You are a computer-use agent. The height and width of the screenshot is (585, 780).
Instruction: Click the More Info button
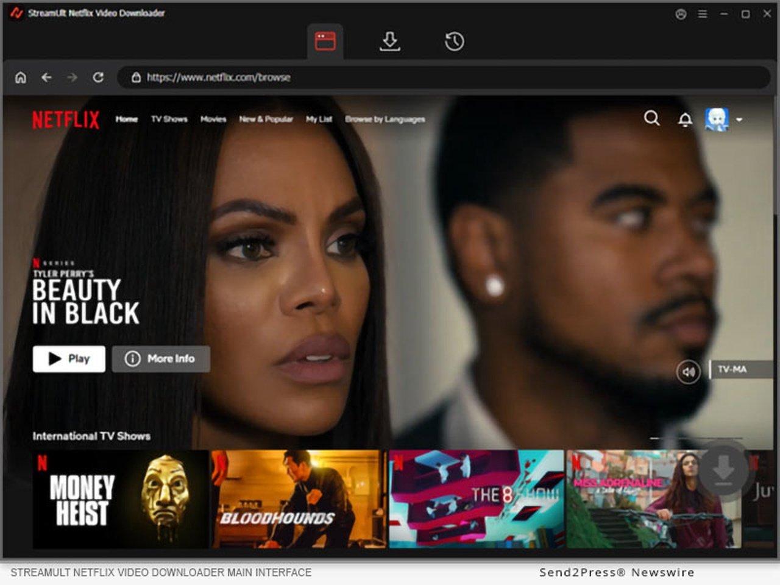(x=161, y=359)
